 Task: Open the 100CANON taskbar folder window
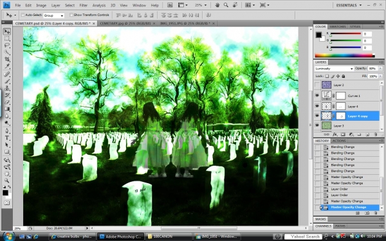click(169, 237)
